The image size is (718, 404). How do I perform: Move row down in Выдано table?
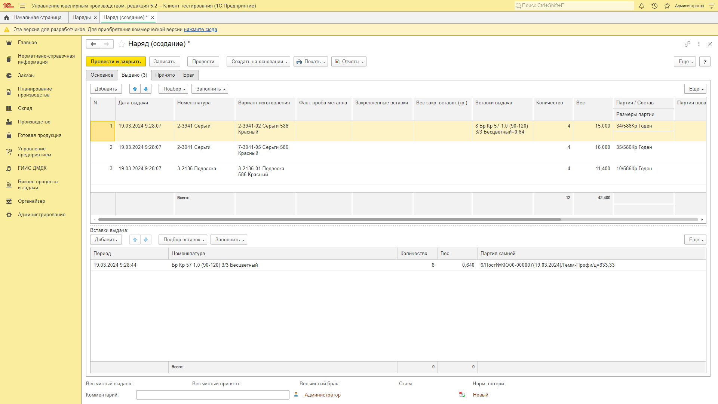click(x=146, y=89)
